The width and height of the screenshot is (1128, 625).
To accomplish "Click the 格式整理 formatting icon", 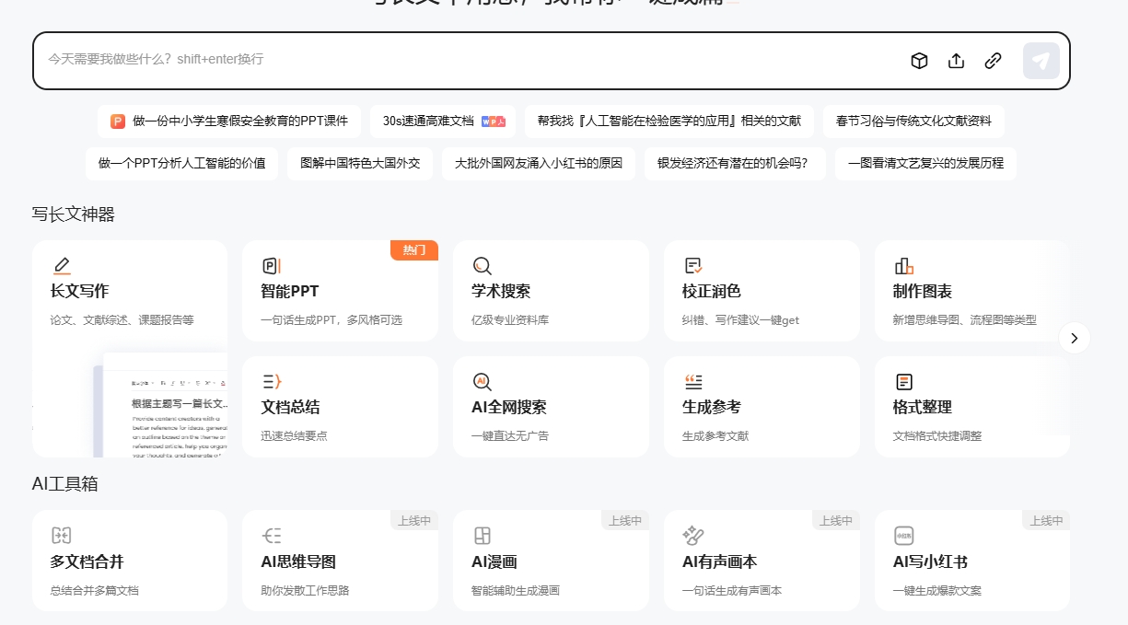I will 904,381.
